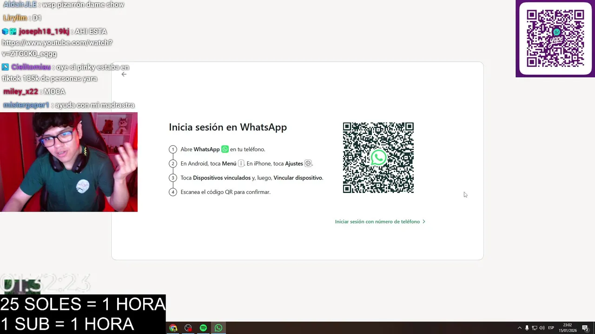Click the Menú three-dots icon in step two
Image resolution: width=595 pixels, height=334 pixels.
pos(241,163)
